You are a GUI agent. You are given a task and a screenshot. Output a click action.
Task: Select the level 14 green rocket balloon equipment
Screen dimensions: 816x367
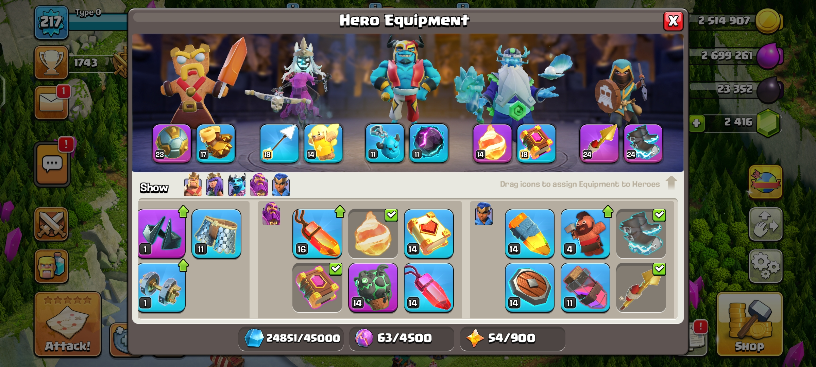[373, 287]
